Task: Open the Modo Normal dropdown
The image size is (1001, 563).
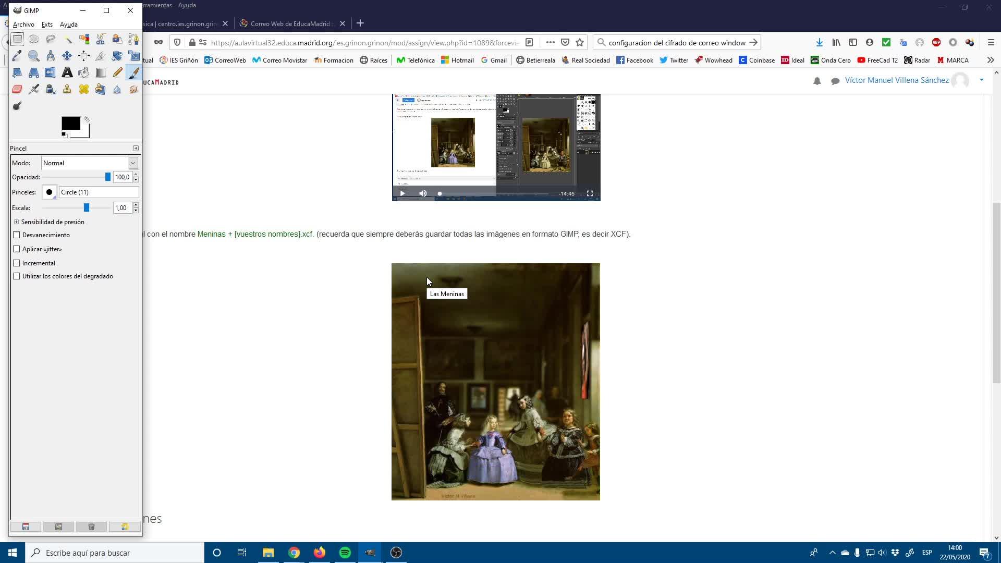Action: click(89, 163)
